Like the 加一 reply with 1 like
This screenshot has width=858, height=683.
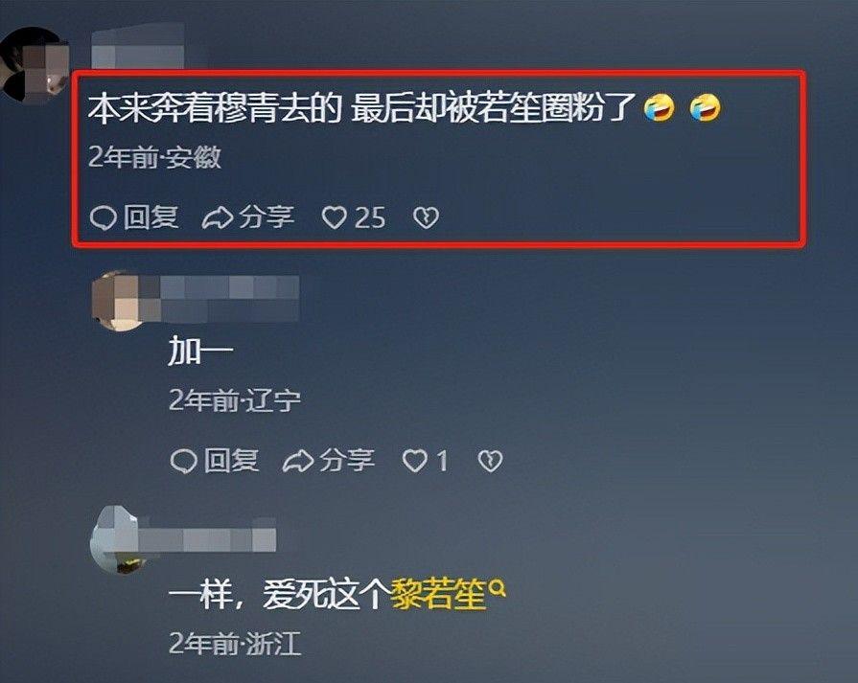pyautogui.click(x=414, y=461)
